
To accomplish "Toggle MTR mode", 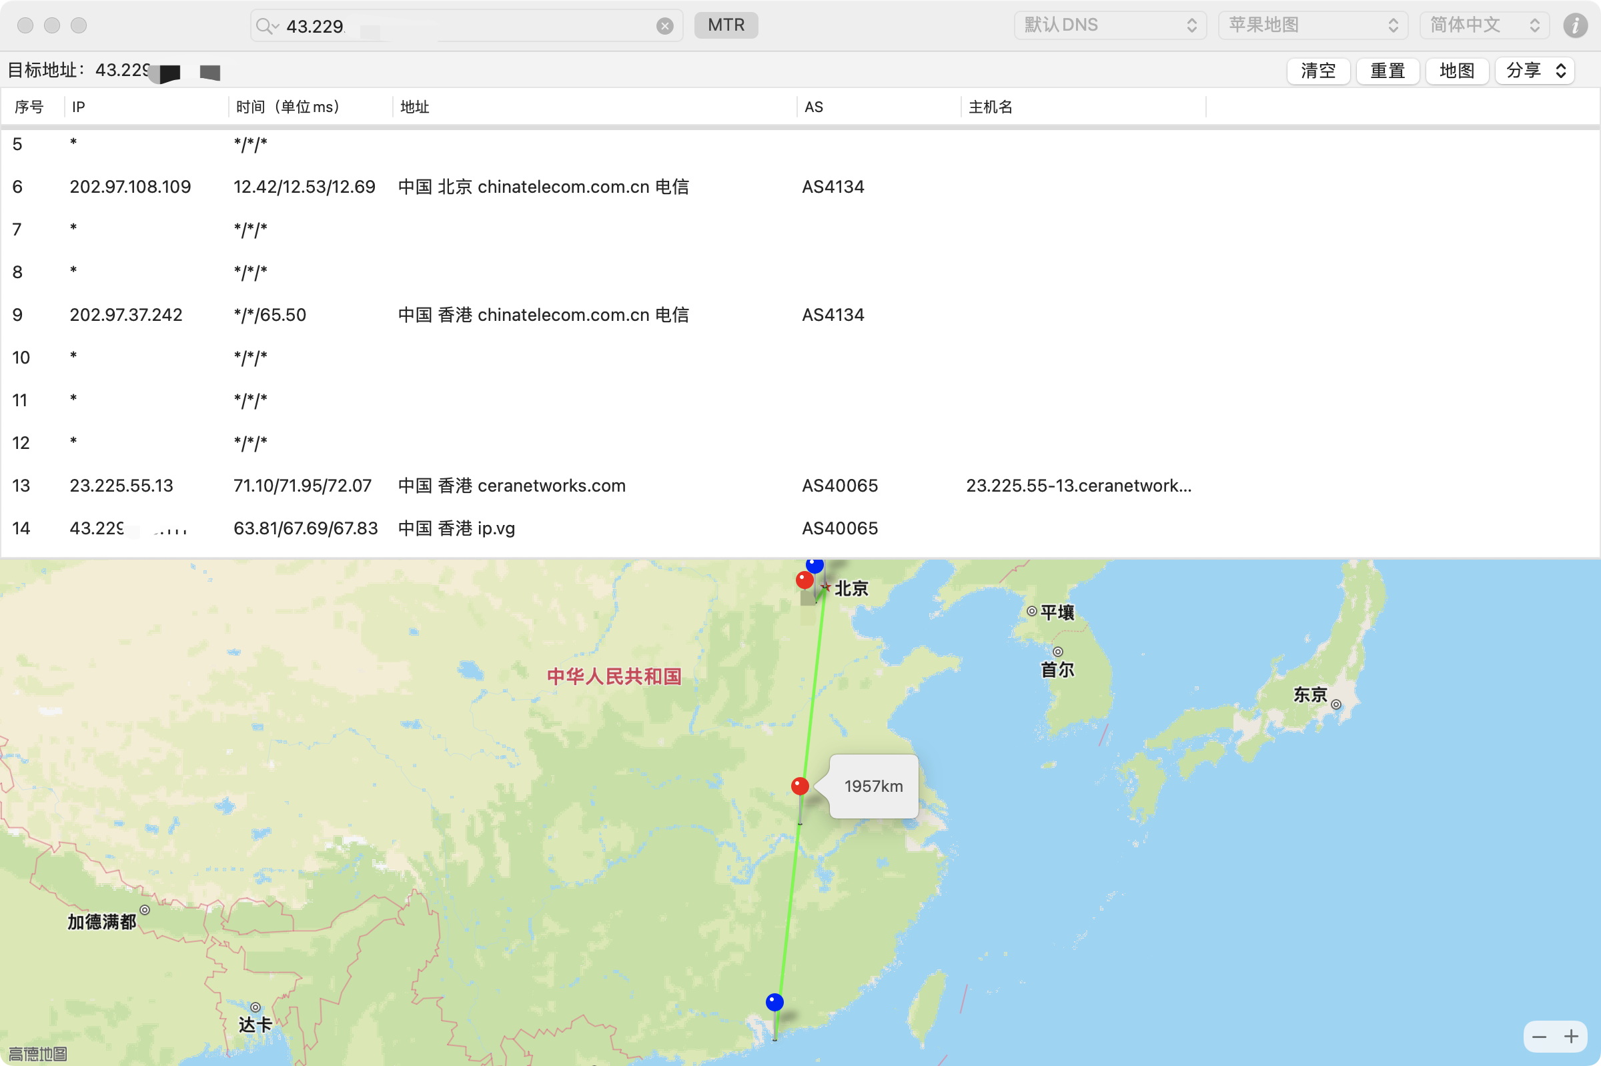I will click(725, 25).
